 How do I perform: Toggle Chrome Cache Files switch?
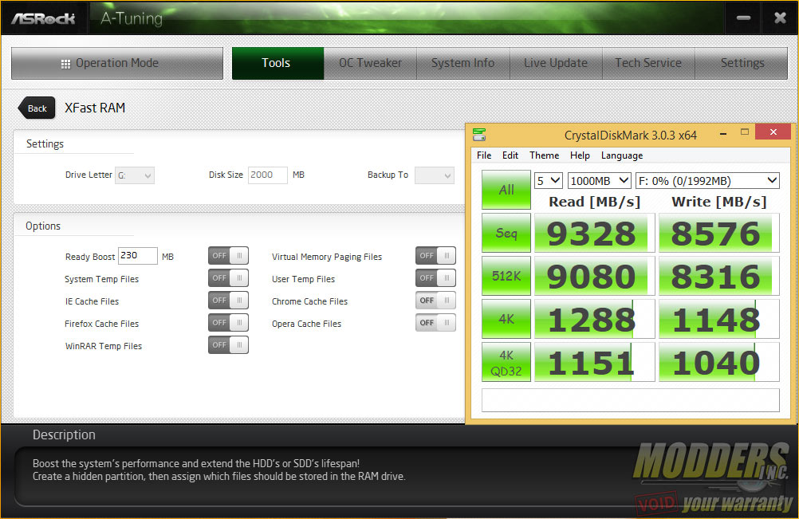pyautogui.click(x=435, y=301)
